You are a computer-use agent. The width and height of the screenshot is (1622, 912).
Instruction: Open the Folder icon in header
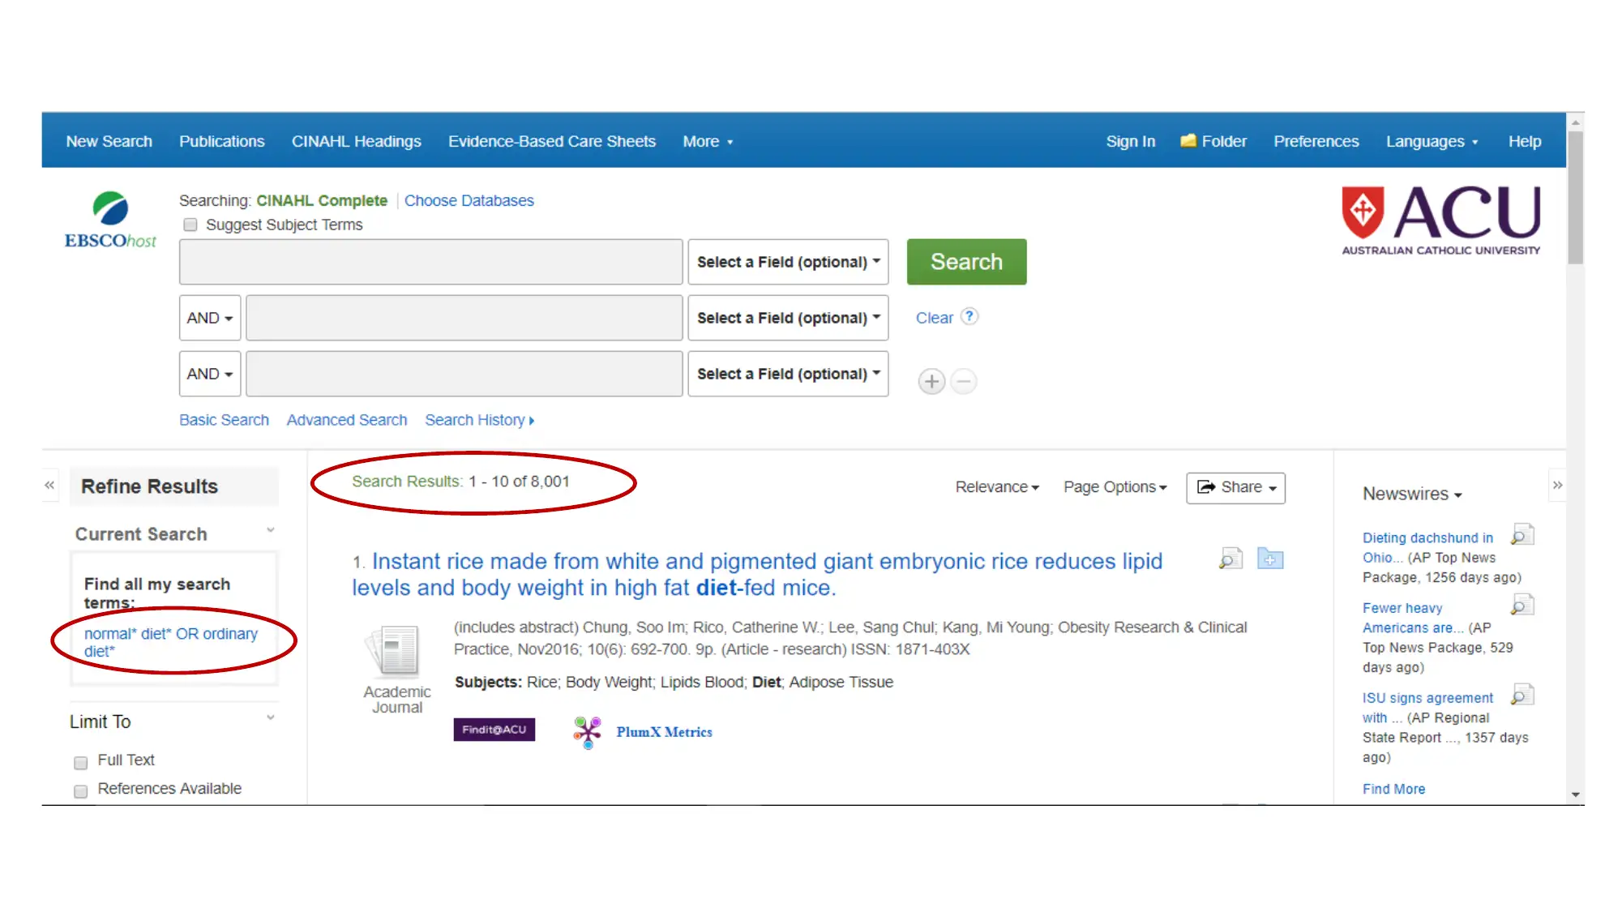click(1188, 141)
